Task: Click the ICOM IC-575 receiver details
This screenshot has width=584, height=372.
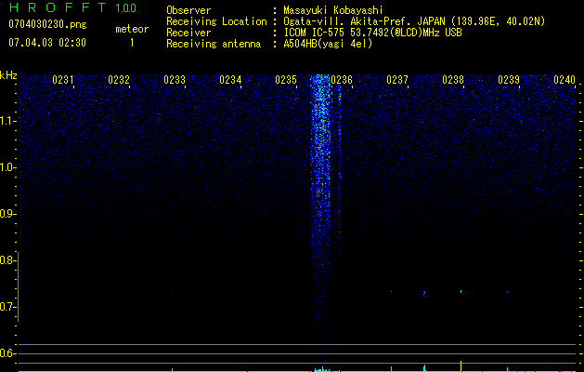Action: click(x=372, y=33)
